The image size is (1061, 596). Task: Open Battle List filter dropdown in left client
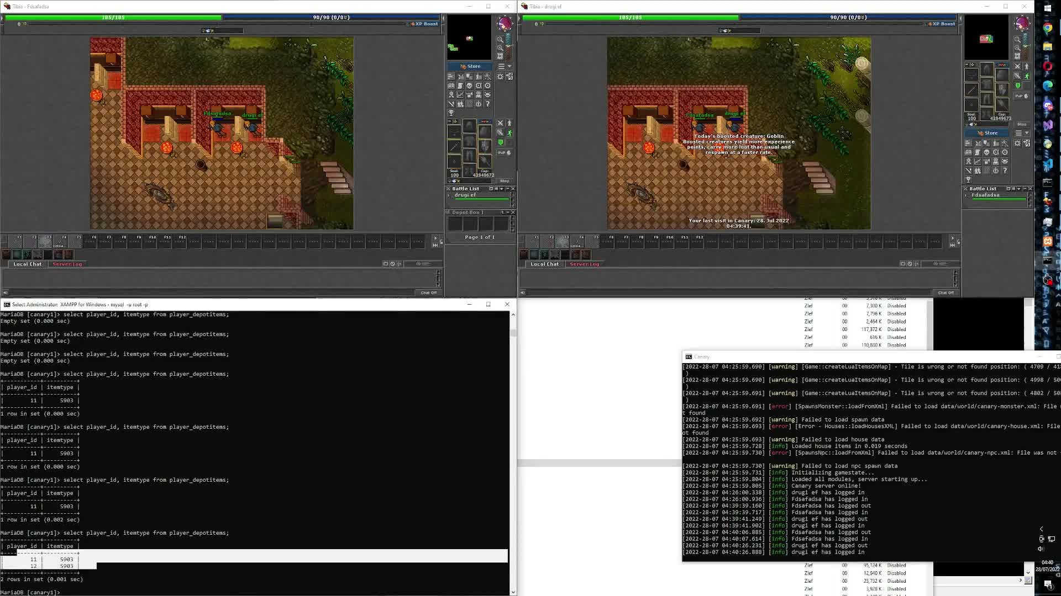click(x=502, y=189)
